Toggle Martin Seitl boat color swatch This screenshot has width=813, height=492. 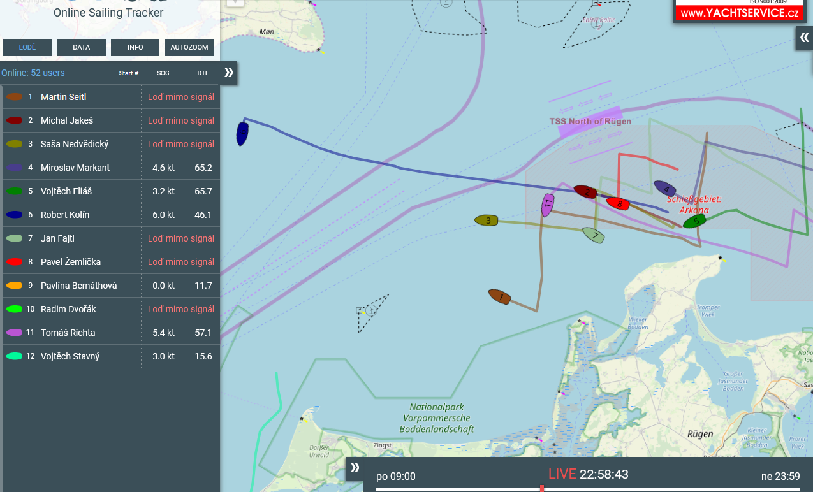click(14, 97)
